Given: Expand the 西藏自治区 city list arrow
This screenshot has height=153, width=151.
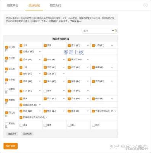Looking at the screenshot, I should pyautogui.click(x=40, y=105).
